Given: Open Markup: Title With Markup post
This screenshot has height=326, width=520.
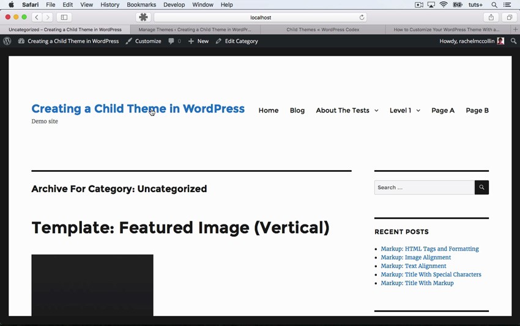Looking at the screenshot, I should click(x=417, y=283).
